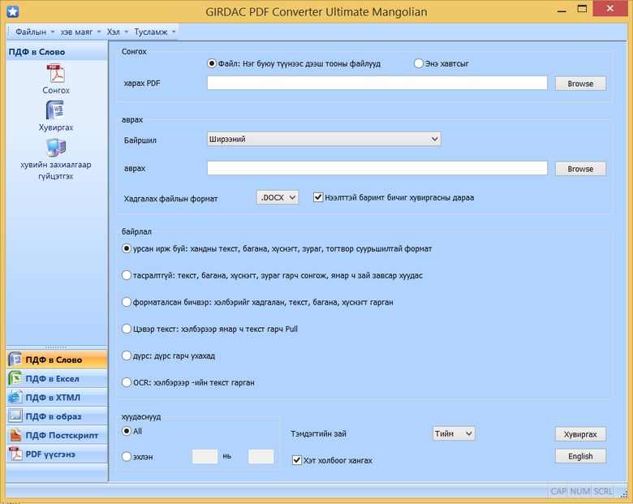The width and height of the screenshot is (633, 504).
Task: Open the Байршил Ширээний dropdown
Action: pos(324,139)
